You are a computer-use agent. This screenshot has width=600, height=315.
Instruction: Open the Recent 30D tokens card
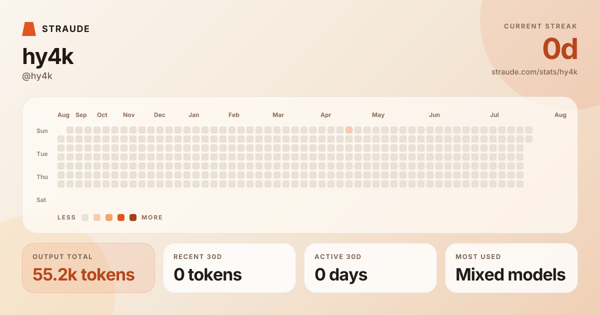(229, 268)
